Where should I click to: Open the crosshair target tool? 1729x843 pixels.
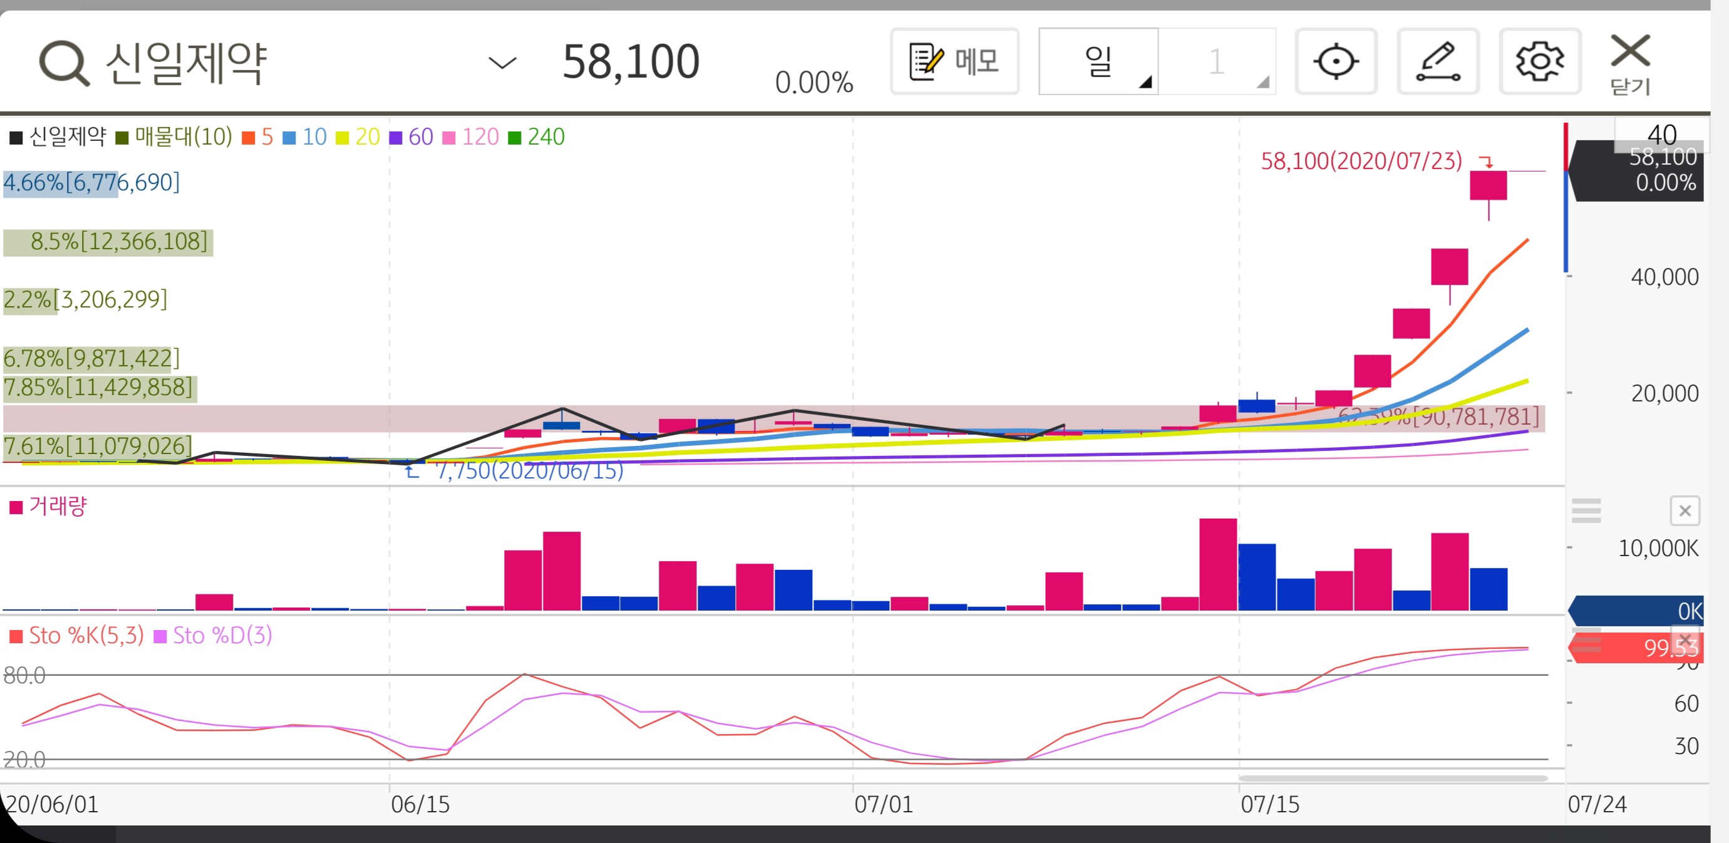pyautogui.click(x=1335, y=62)
